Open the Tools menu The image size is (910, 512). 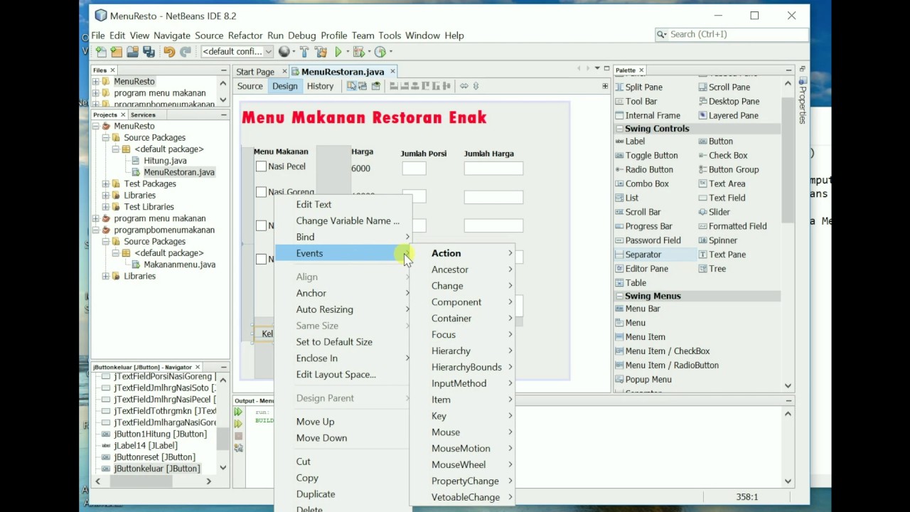tap(390, 36)
